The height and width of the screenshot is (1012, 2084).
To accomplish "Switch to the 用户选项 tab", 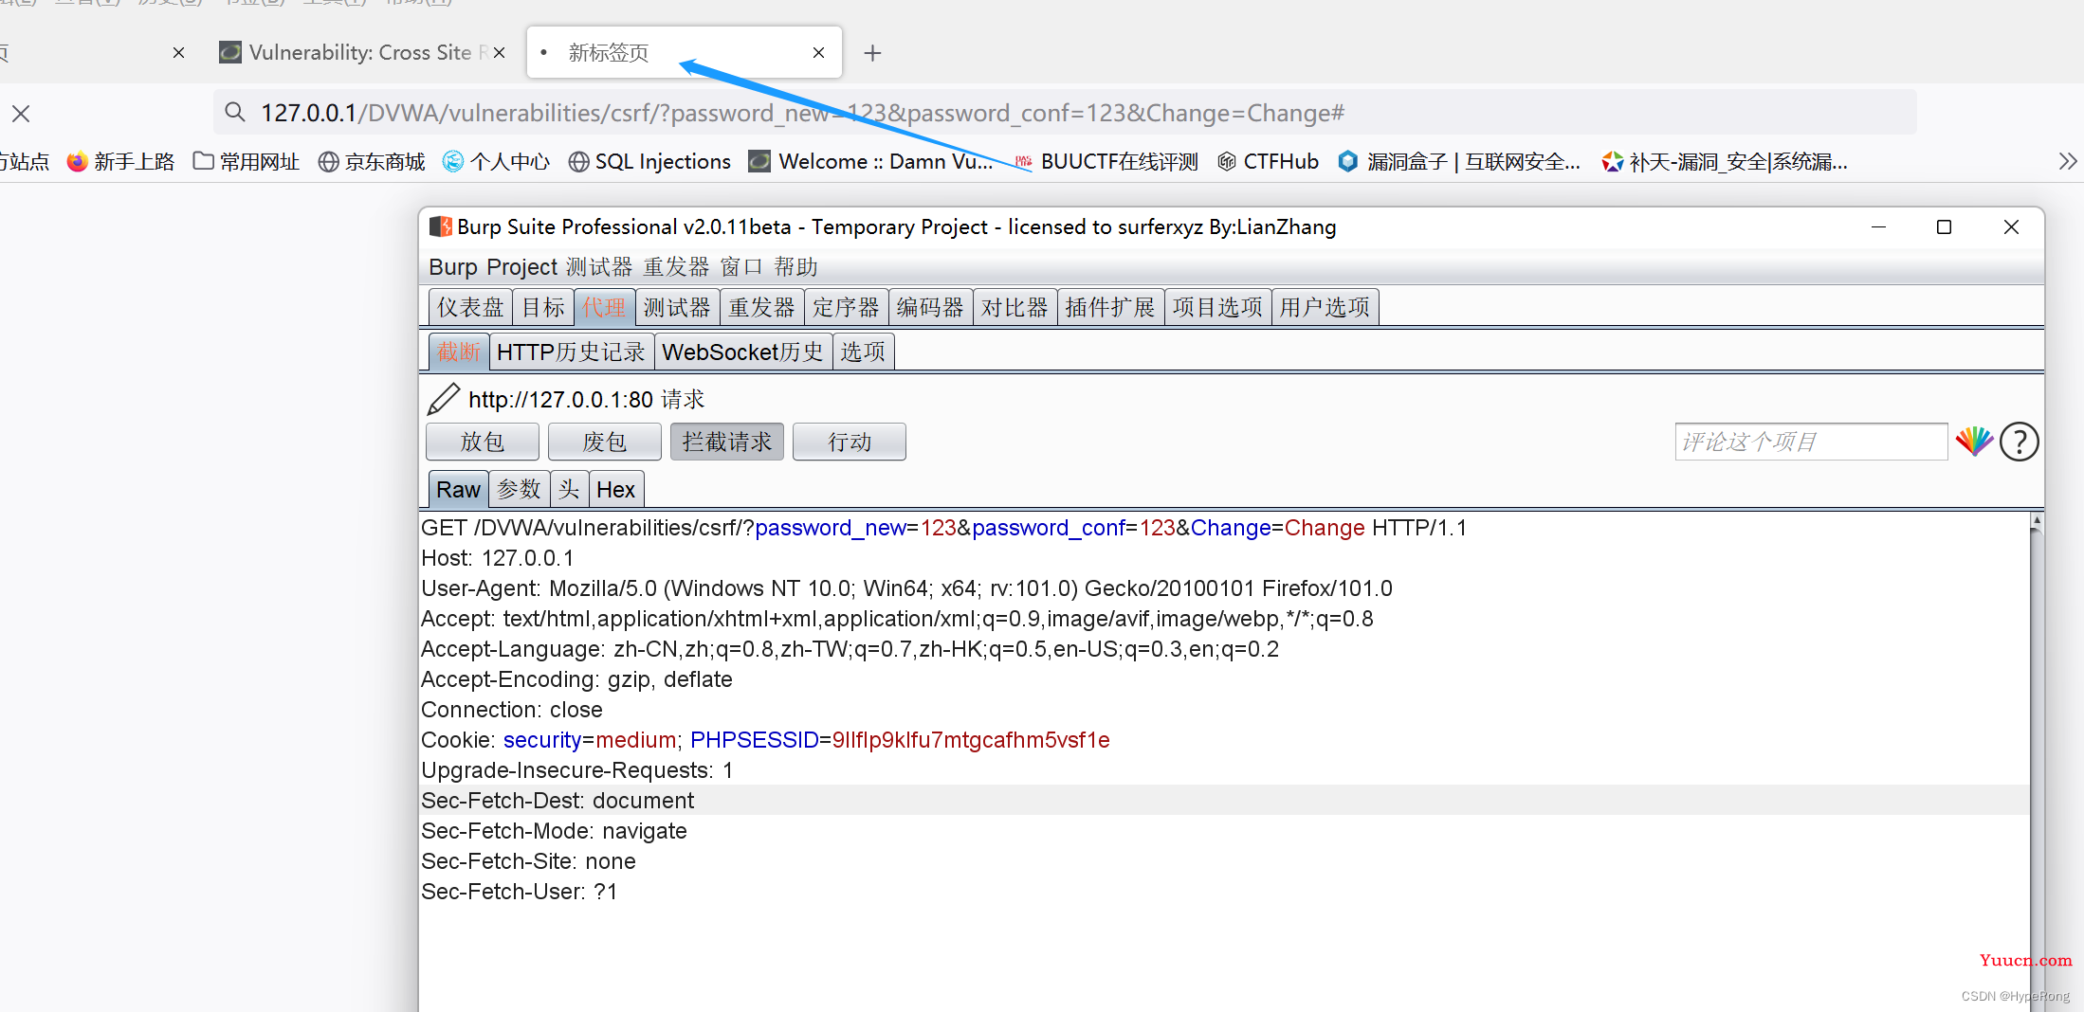I will click(x=1325, y=307).
